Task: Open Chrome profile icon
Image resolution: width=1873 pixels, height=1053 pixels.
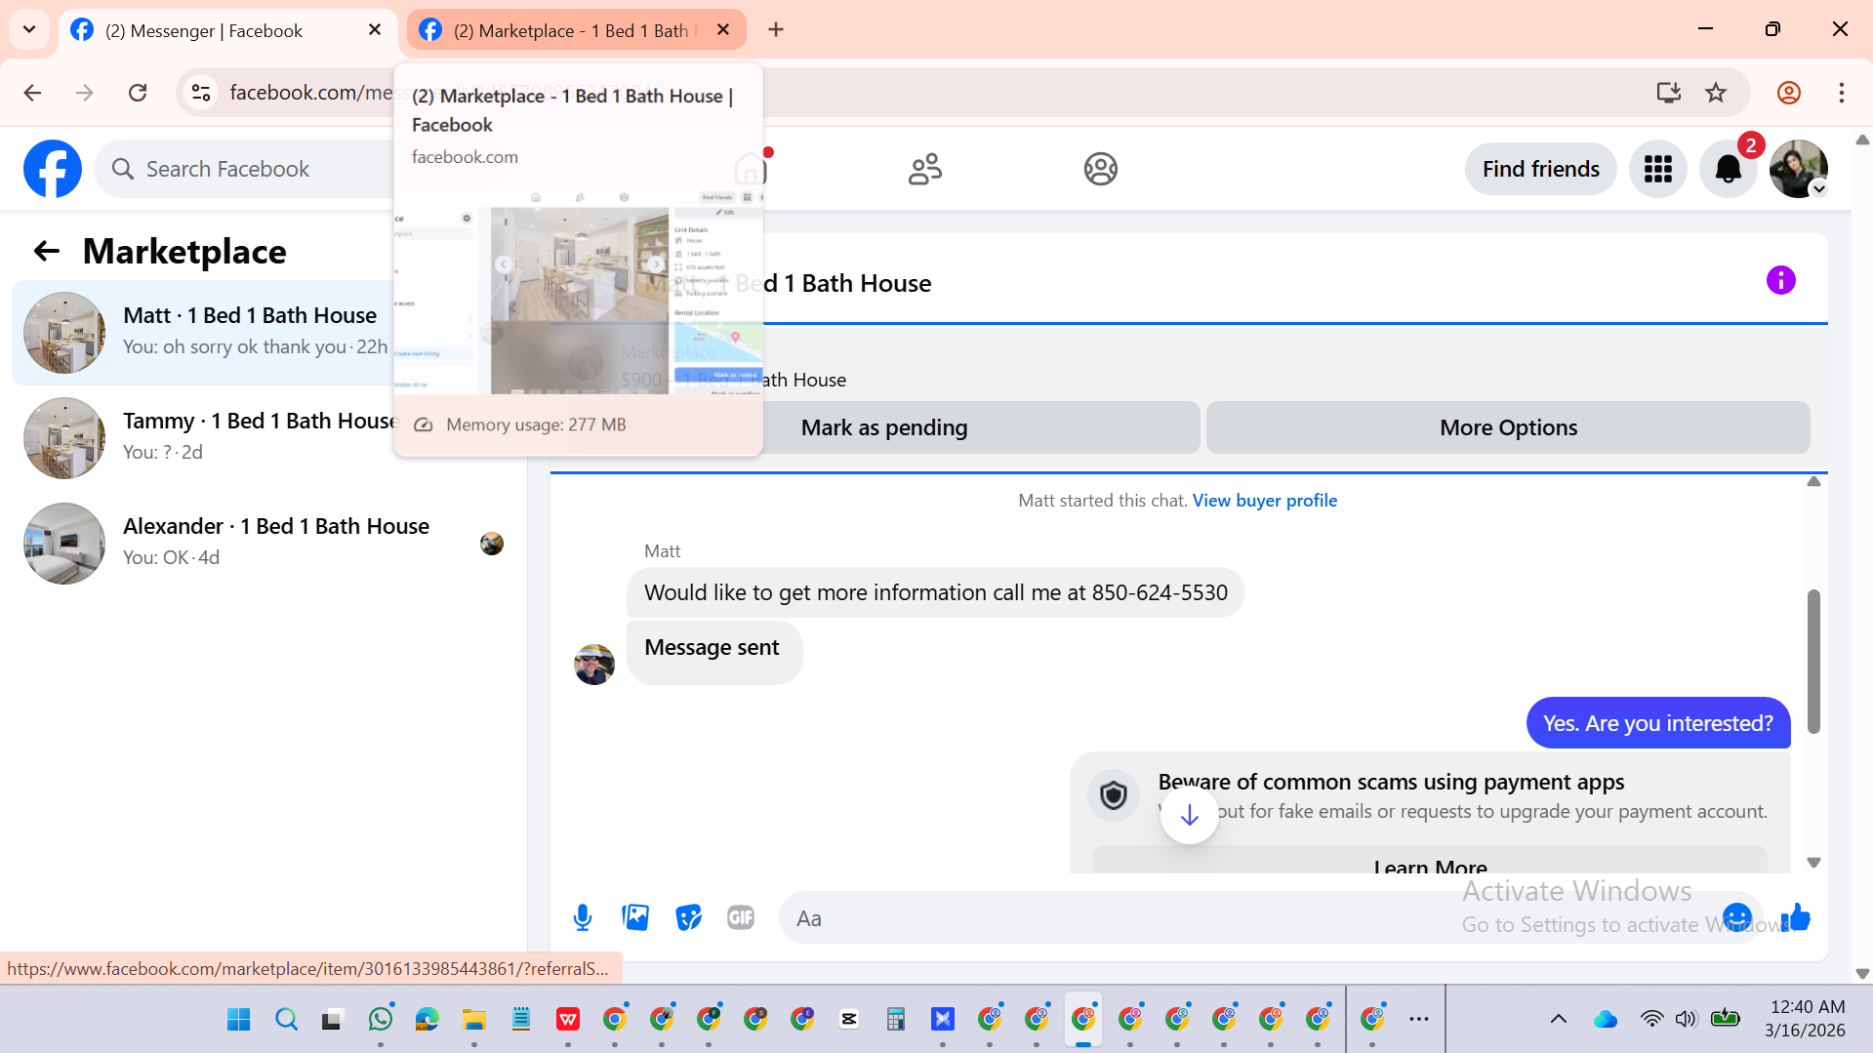Action: point(1788,93)
